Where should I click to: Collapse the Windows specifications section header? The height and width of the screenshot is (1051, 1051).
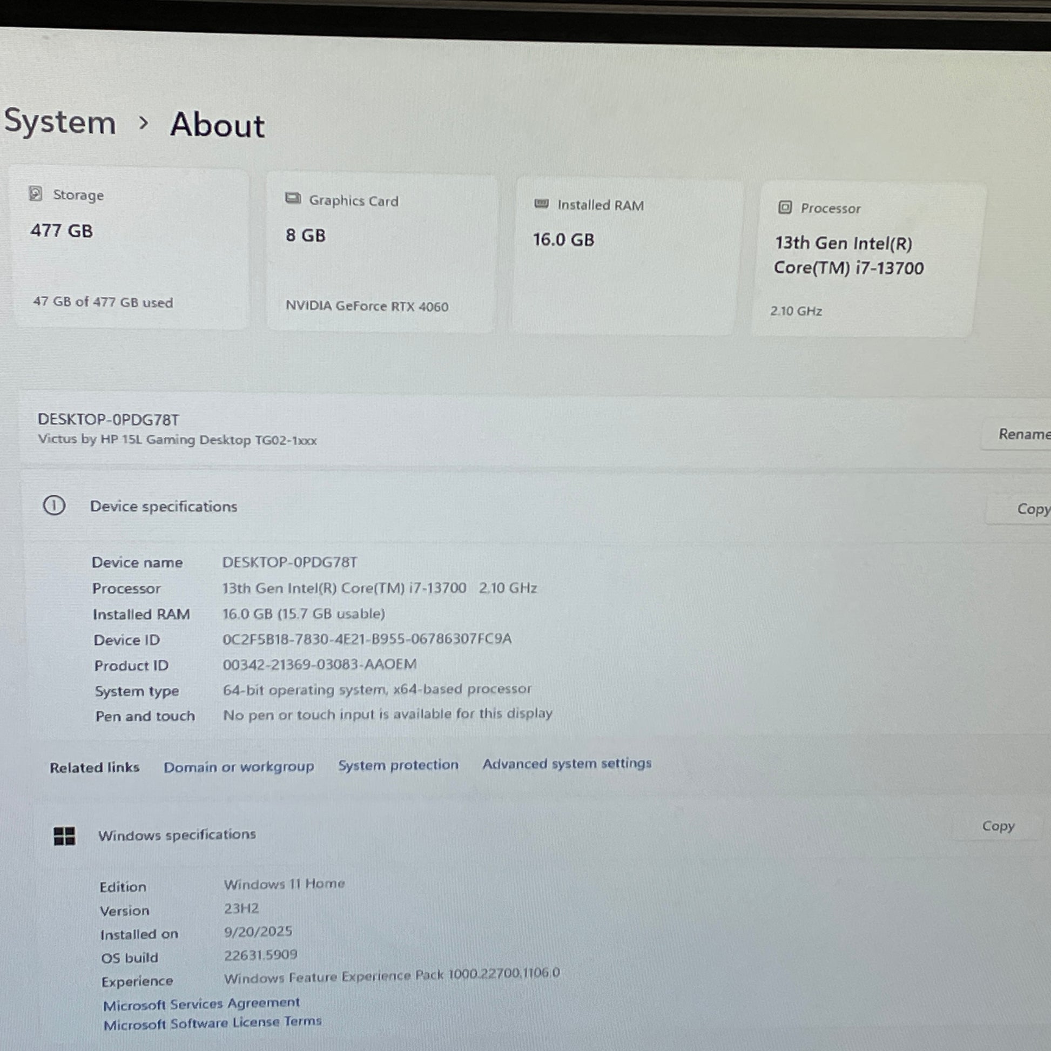pyautogui.click(x=177, y=834)
